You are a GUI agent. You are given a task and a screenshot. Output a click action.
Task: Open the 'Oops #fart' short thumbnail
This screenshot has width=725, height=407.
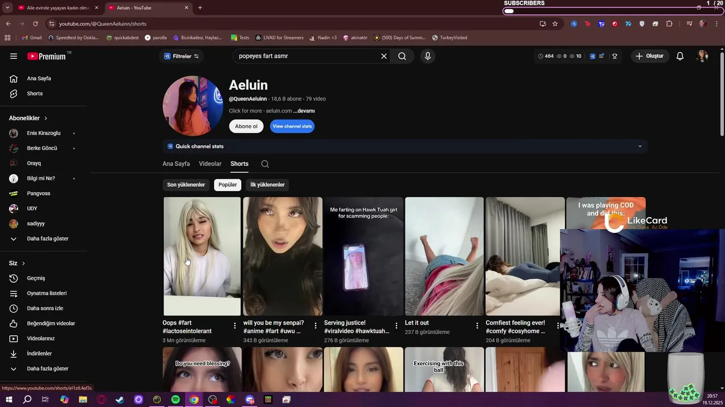[202, 256]
